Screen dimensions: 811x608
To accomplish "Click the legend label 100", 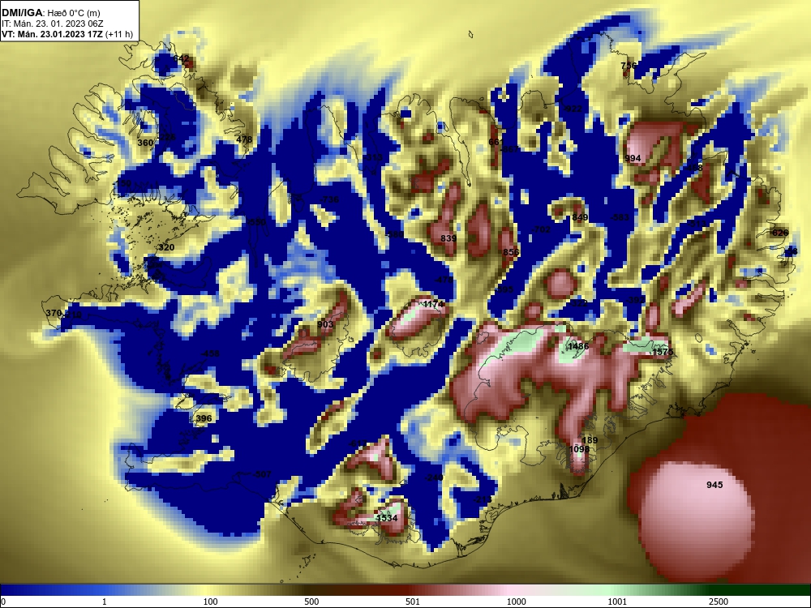I will (x=211, y=602).
